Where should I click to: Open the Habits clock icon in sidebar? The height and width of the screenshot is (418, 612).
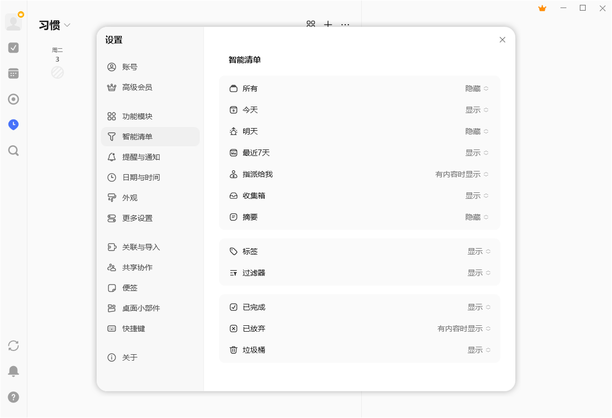(x=13, y=124)
